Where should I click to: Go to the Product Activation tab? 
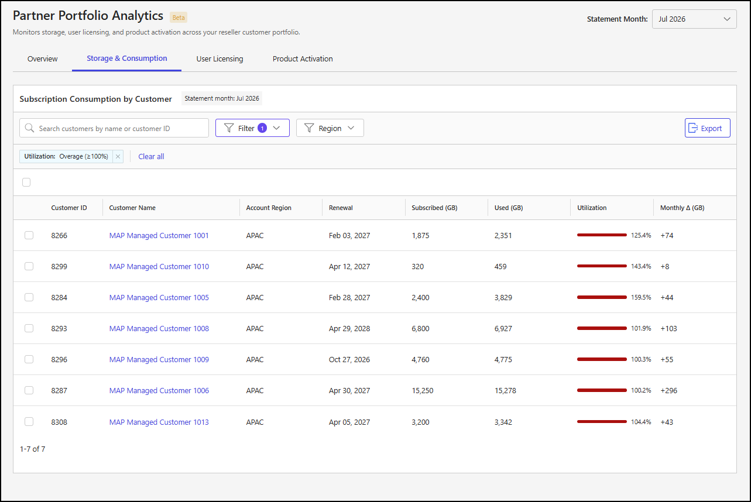tap(303, 59)
